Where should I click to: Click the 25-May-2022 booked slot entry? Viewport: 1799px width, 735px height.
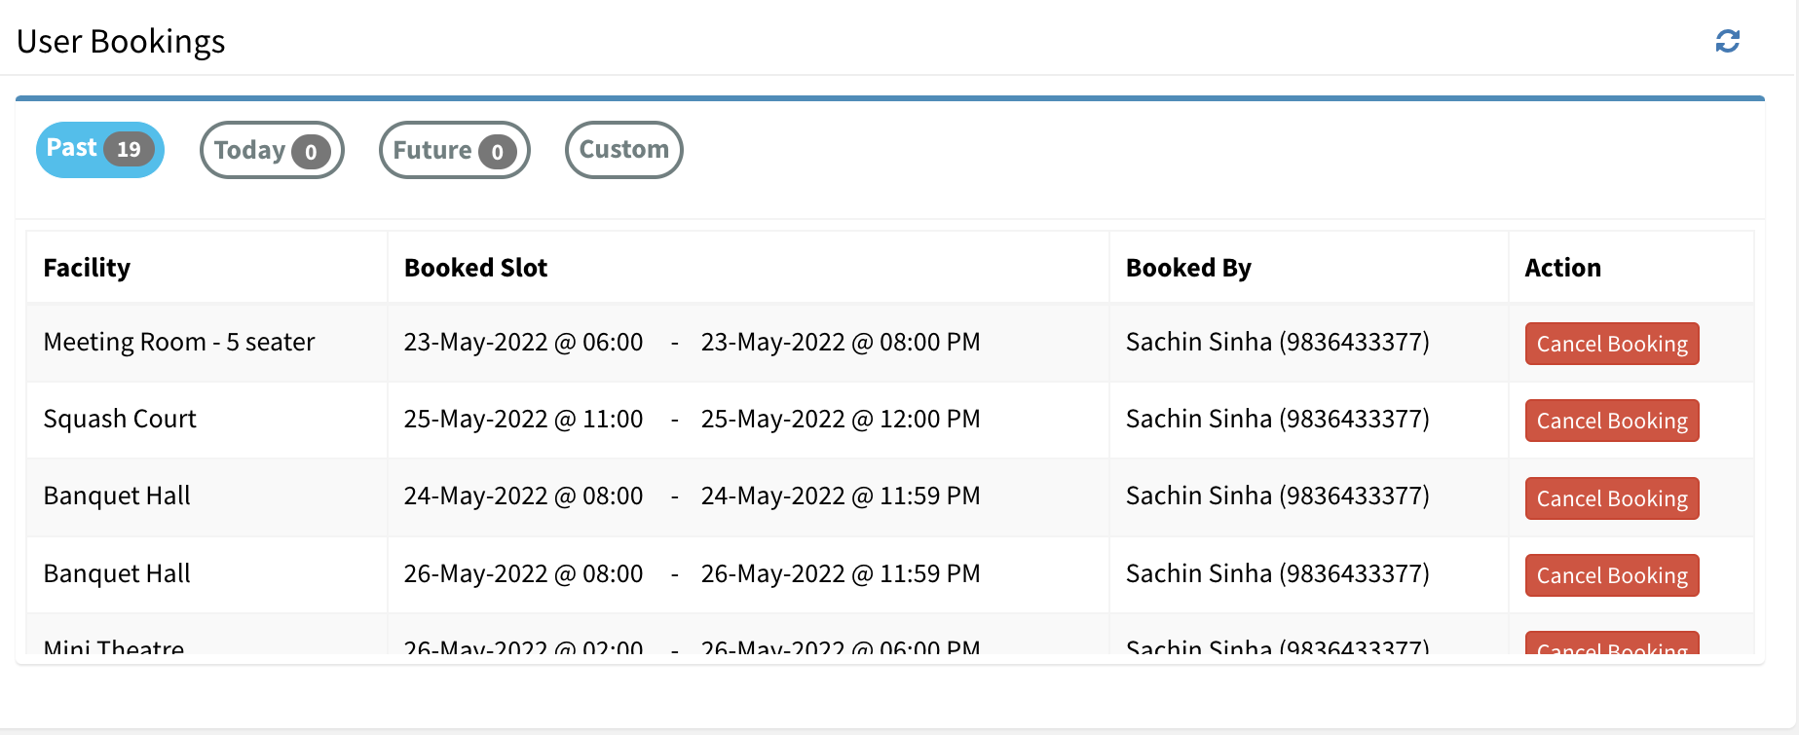pyautogui.click(x=692, y=420)
